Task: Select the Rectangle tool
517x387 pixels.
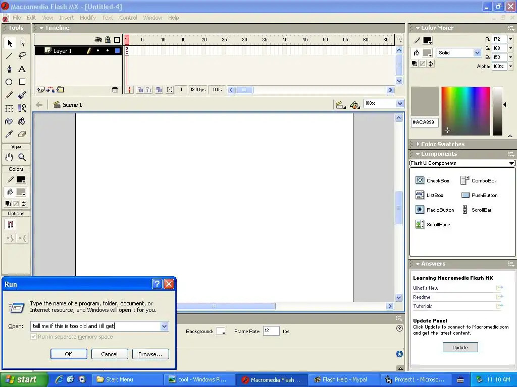Action: [x=22, y=82]
